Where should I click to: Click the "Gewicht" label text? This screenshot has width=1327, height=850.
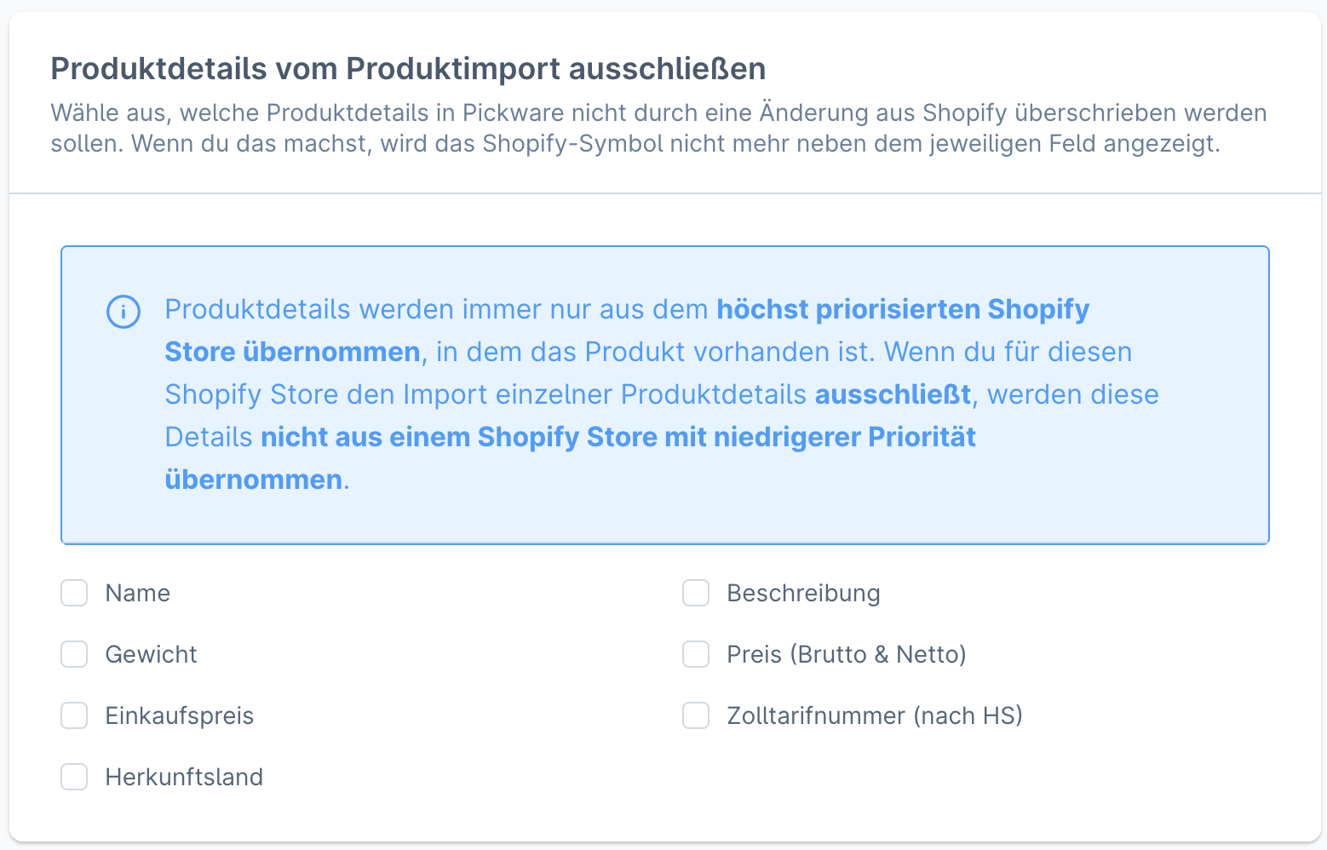[151, 654]
